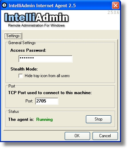Stop the running agent
The image size is (128, 149).
tap(98, 119)
